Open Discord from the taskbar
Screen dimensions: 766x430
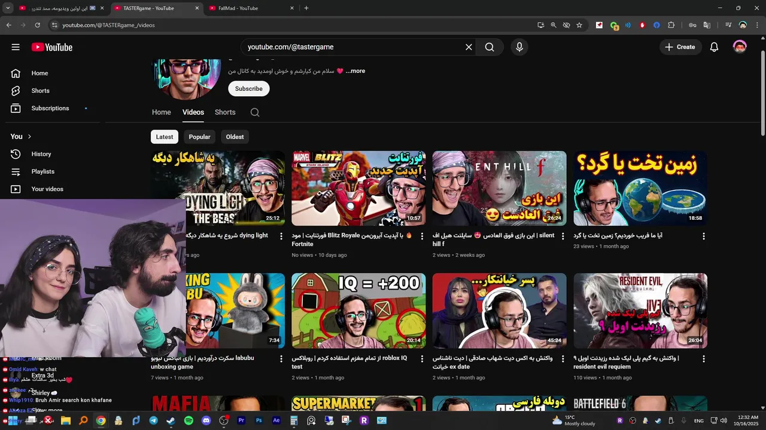pyautogui.click(x=206, y=420)
